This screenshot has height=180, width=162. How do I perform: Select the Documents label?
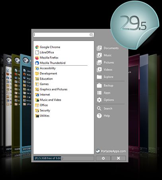(111, 48)
